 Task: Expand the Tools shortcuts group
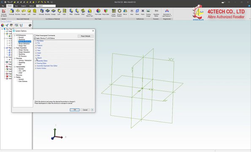(x=36, y=48)
